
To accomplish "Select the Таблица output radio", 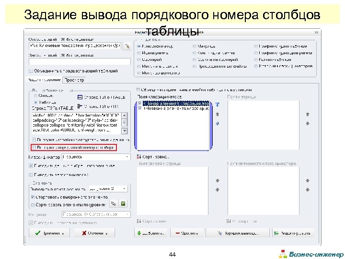I will [35, 102].
